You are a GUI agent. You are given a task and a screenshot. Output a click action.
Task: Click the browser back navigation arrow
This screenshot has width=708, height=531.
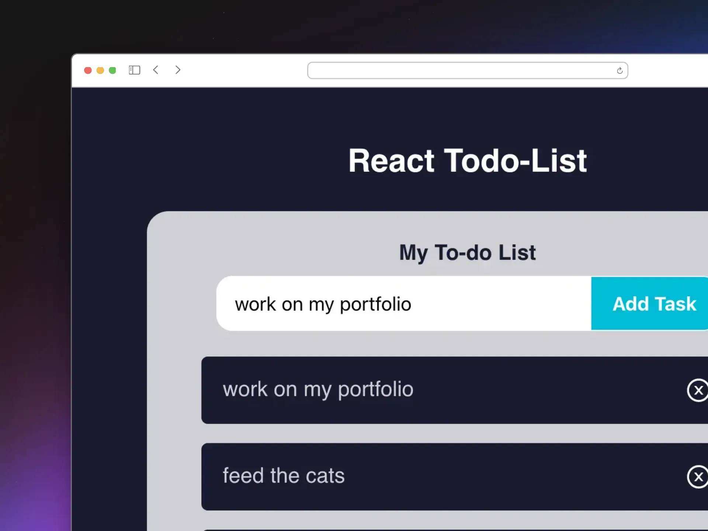pos(156,70)
